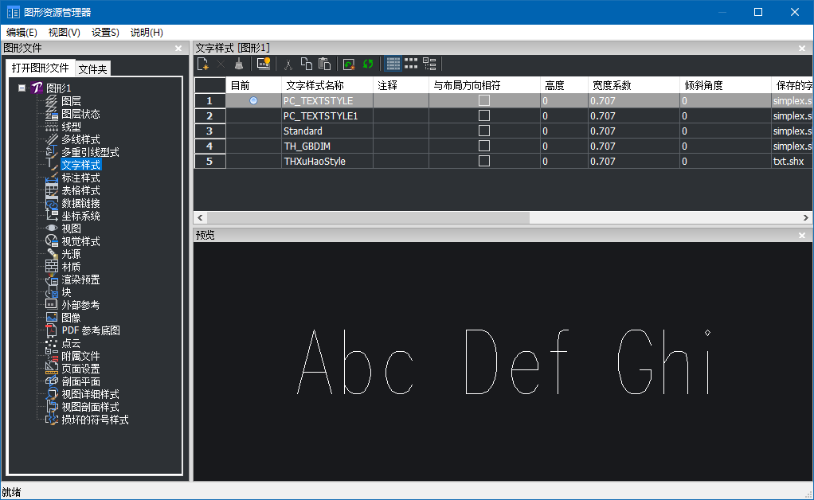This screenshot has height=500, width=814.
Task: Click the green Refresh arrows icon
Action: pyautogui.click(x=368, y=64)
